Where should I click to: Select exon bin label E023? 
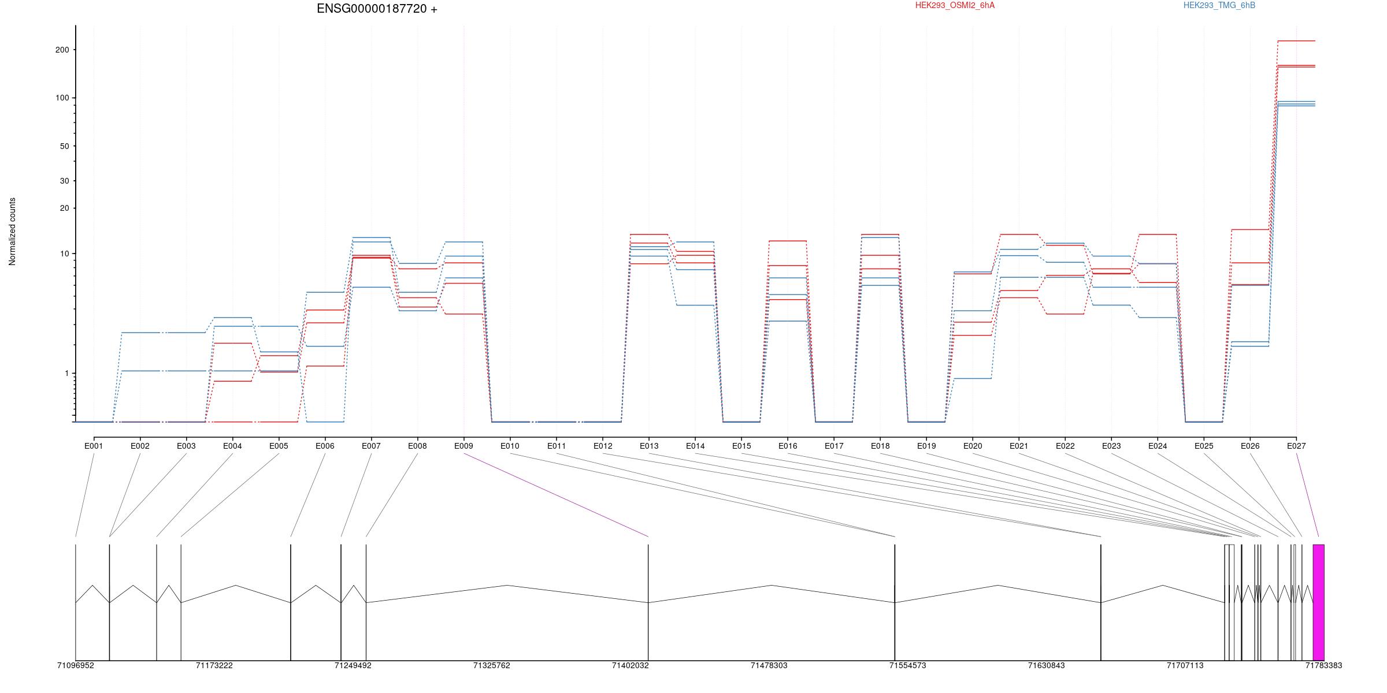pyautogui.click(x=1111, y=446)
